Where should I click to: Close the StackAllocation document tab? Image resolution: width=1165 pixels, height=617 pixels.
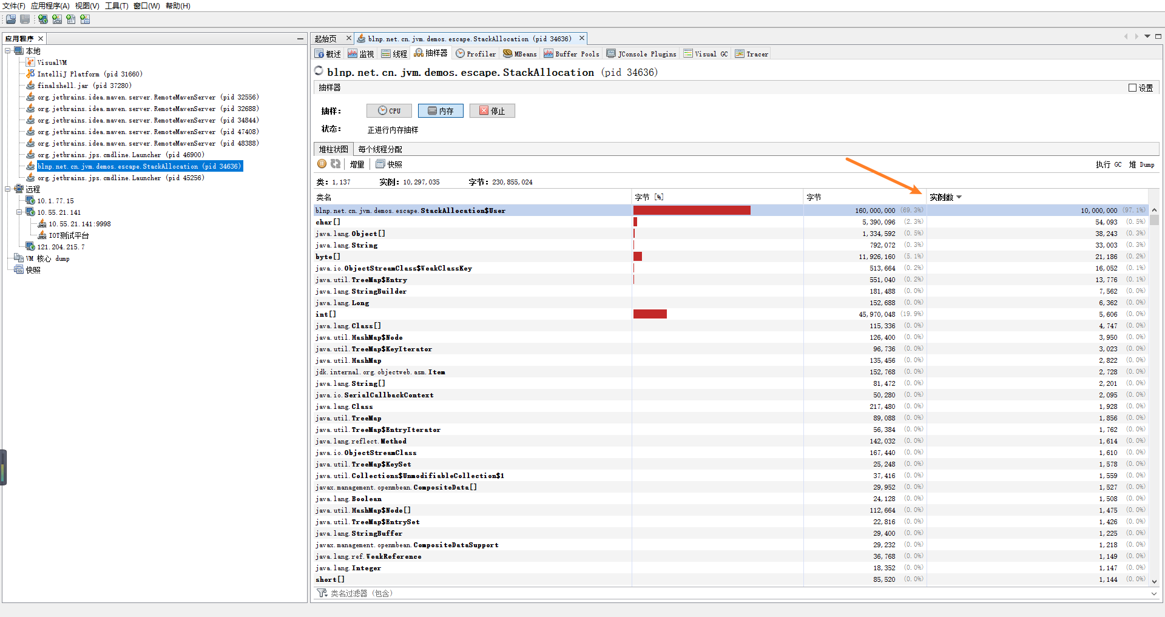(x=582, y=38)
